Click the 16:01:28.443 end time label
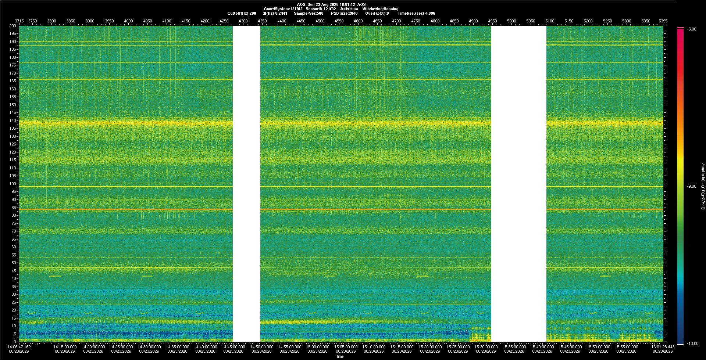Screen dimensions: 706x360 click(663, 347)
